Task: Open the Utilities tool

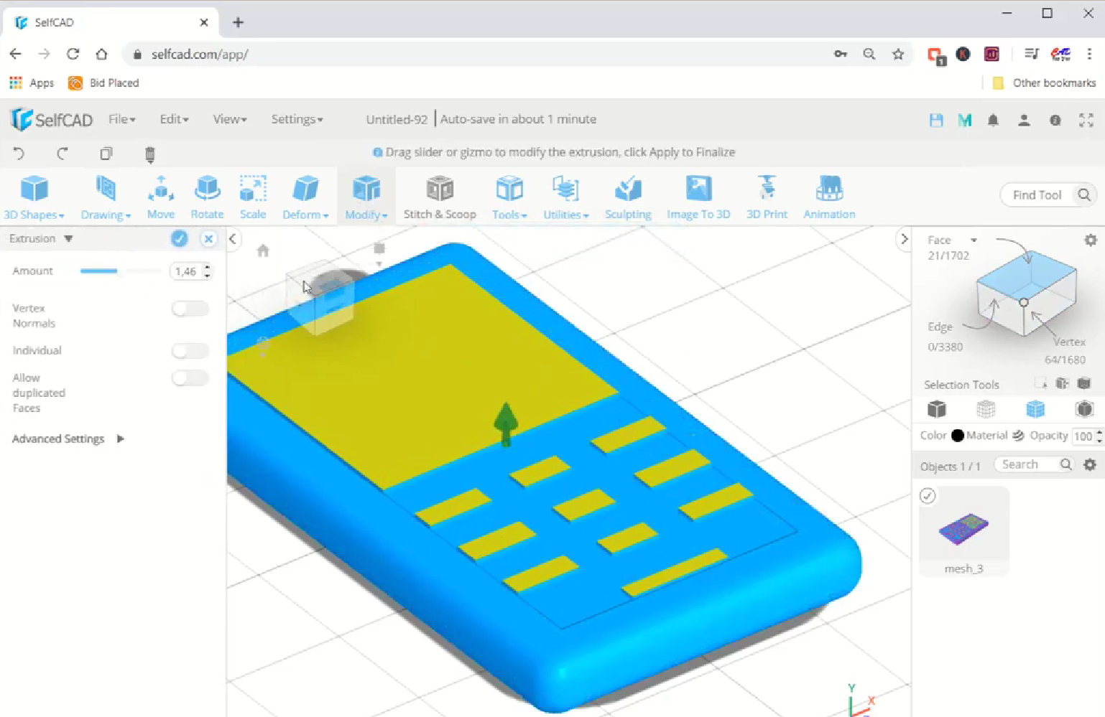Action: point(566,197)
